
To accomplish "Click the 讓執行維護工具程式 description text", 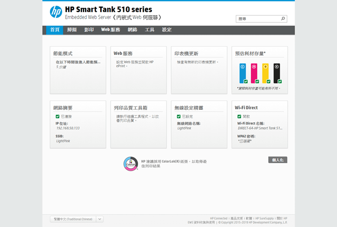I will (x=138, y=118).
